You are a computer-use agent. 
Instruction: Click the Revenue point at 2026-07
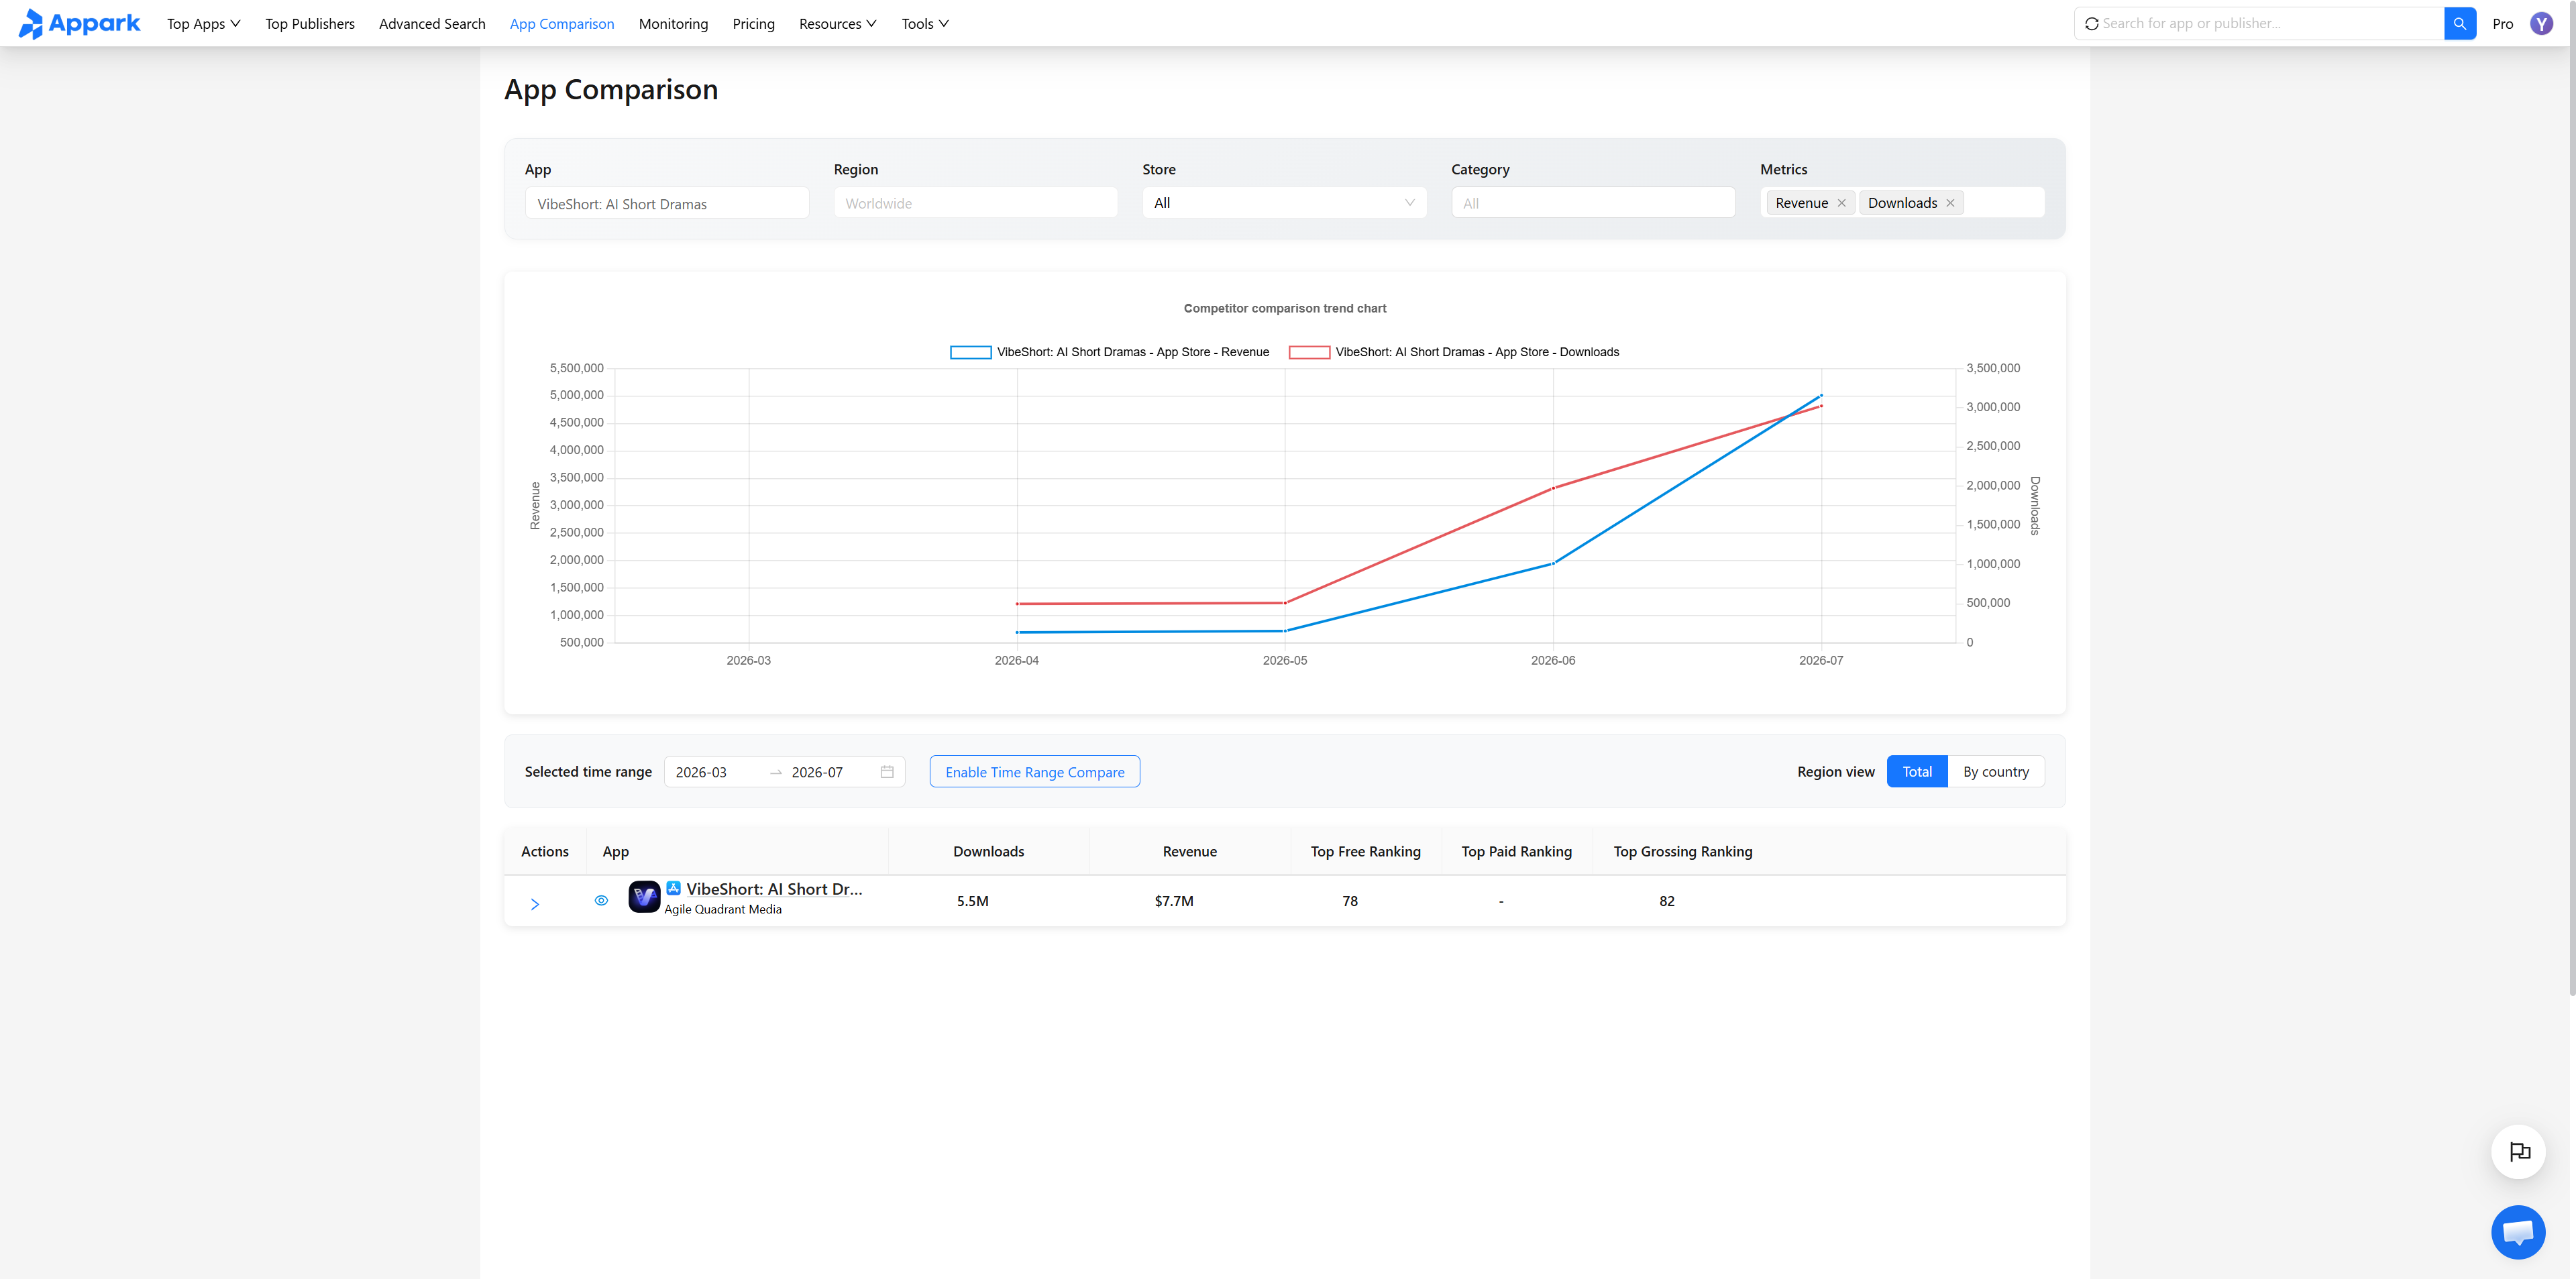pos(1821,396)
